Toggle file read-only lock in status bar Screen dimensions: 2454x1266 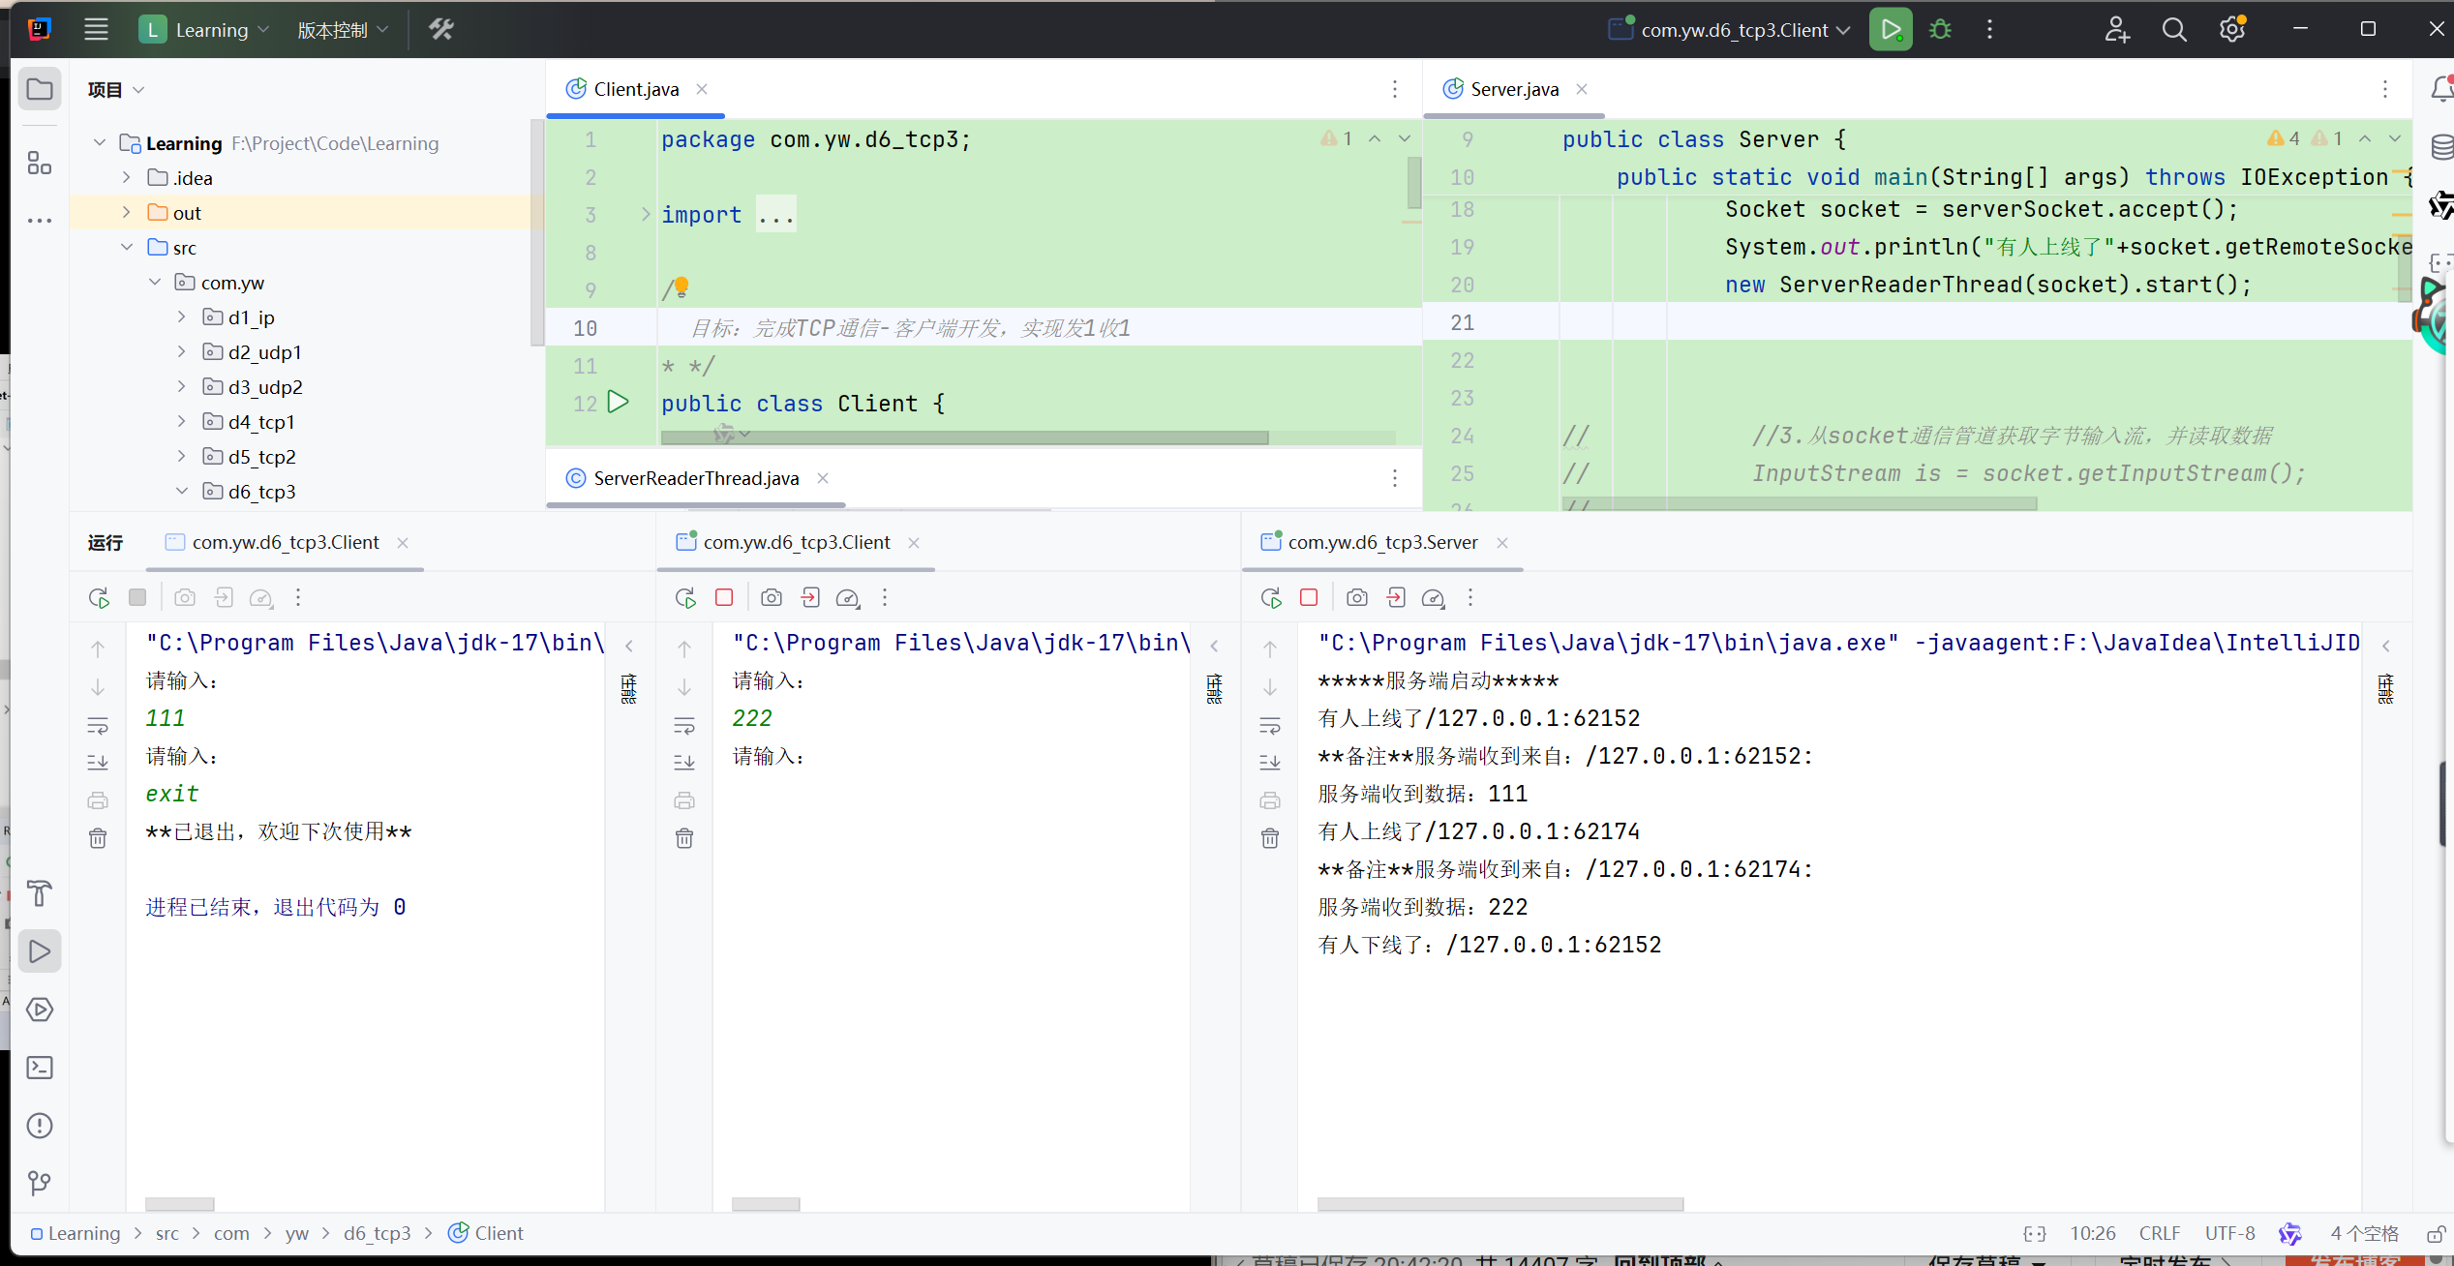[x=2436, y=1234]
